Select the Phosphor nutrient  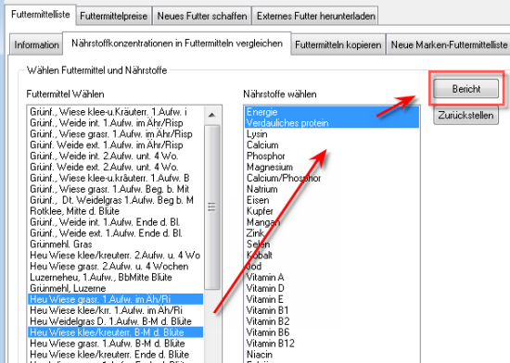[x=332, y=156]
